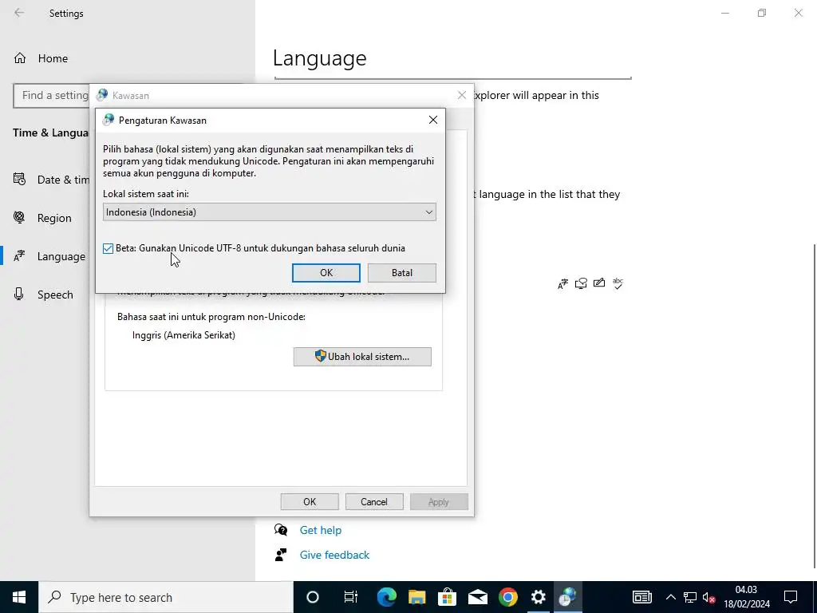
Task: Close the Kawasan window
Action: tap(462, 95)
